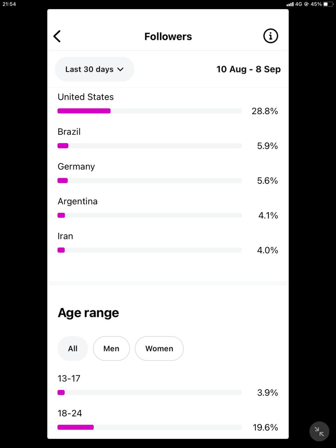Click the Brazil percentage bar
Image resolution: width=336 pixels, height=448 pixels.
[149, 146]
